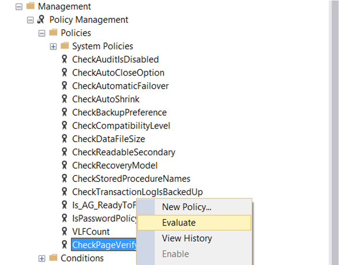339x265 pixels.
Task: Click the System Policies folder icon
Action: pyautogui.click(x=65, y=46)
